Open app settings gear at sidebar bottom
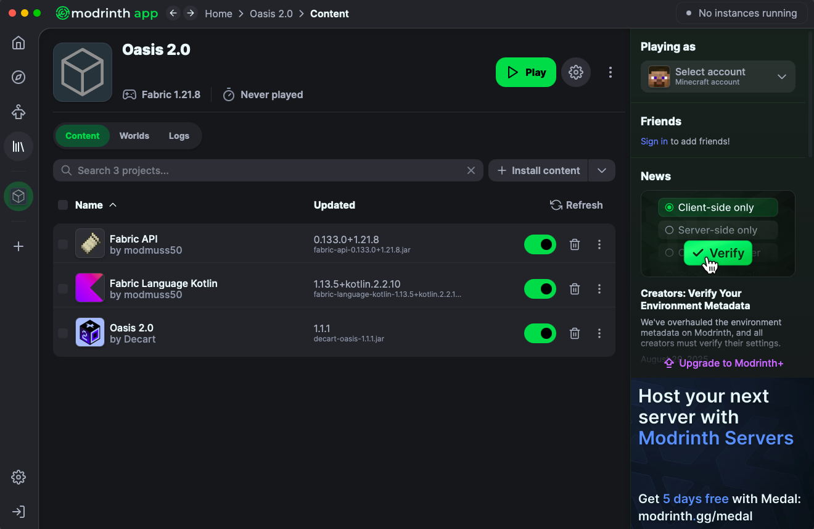The image size is (814, 529). [18, 477]
